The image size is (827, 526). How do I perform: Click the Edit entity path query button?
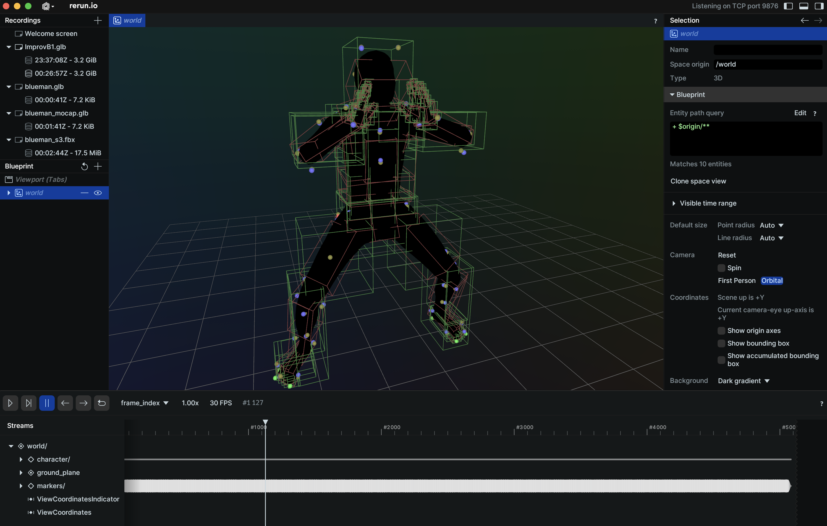tap(800, 113)
